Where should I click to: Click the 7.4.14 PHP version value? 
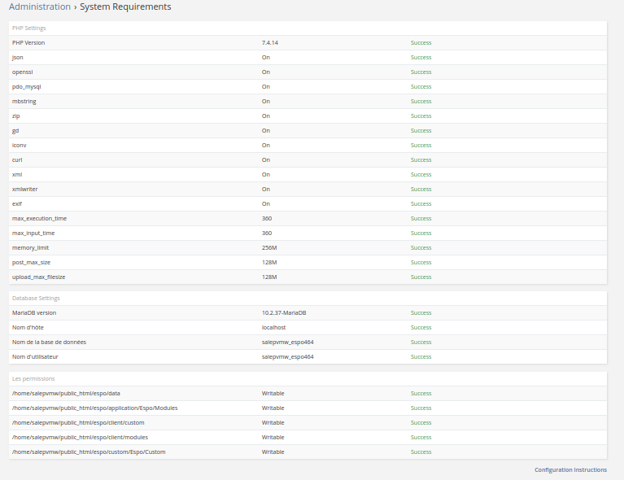click(270, 42)
